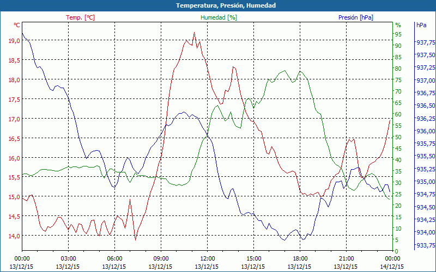Image resolution: width=436 pixels, height=272 pixels.
Task: Click the '25' humidity axis value
Action: [398, 194]
